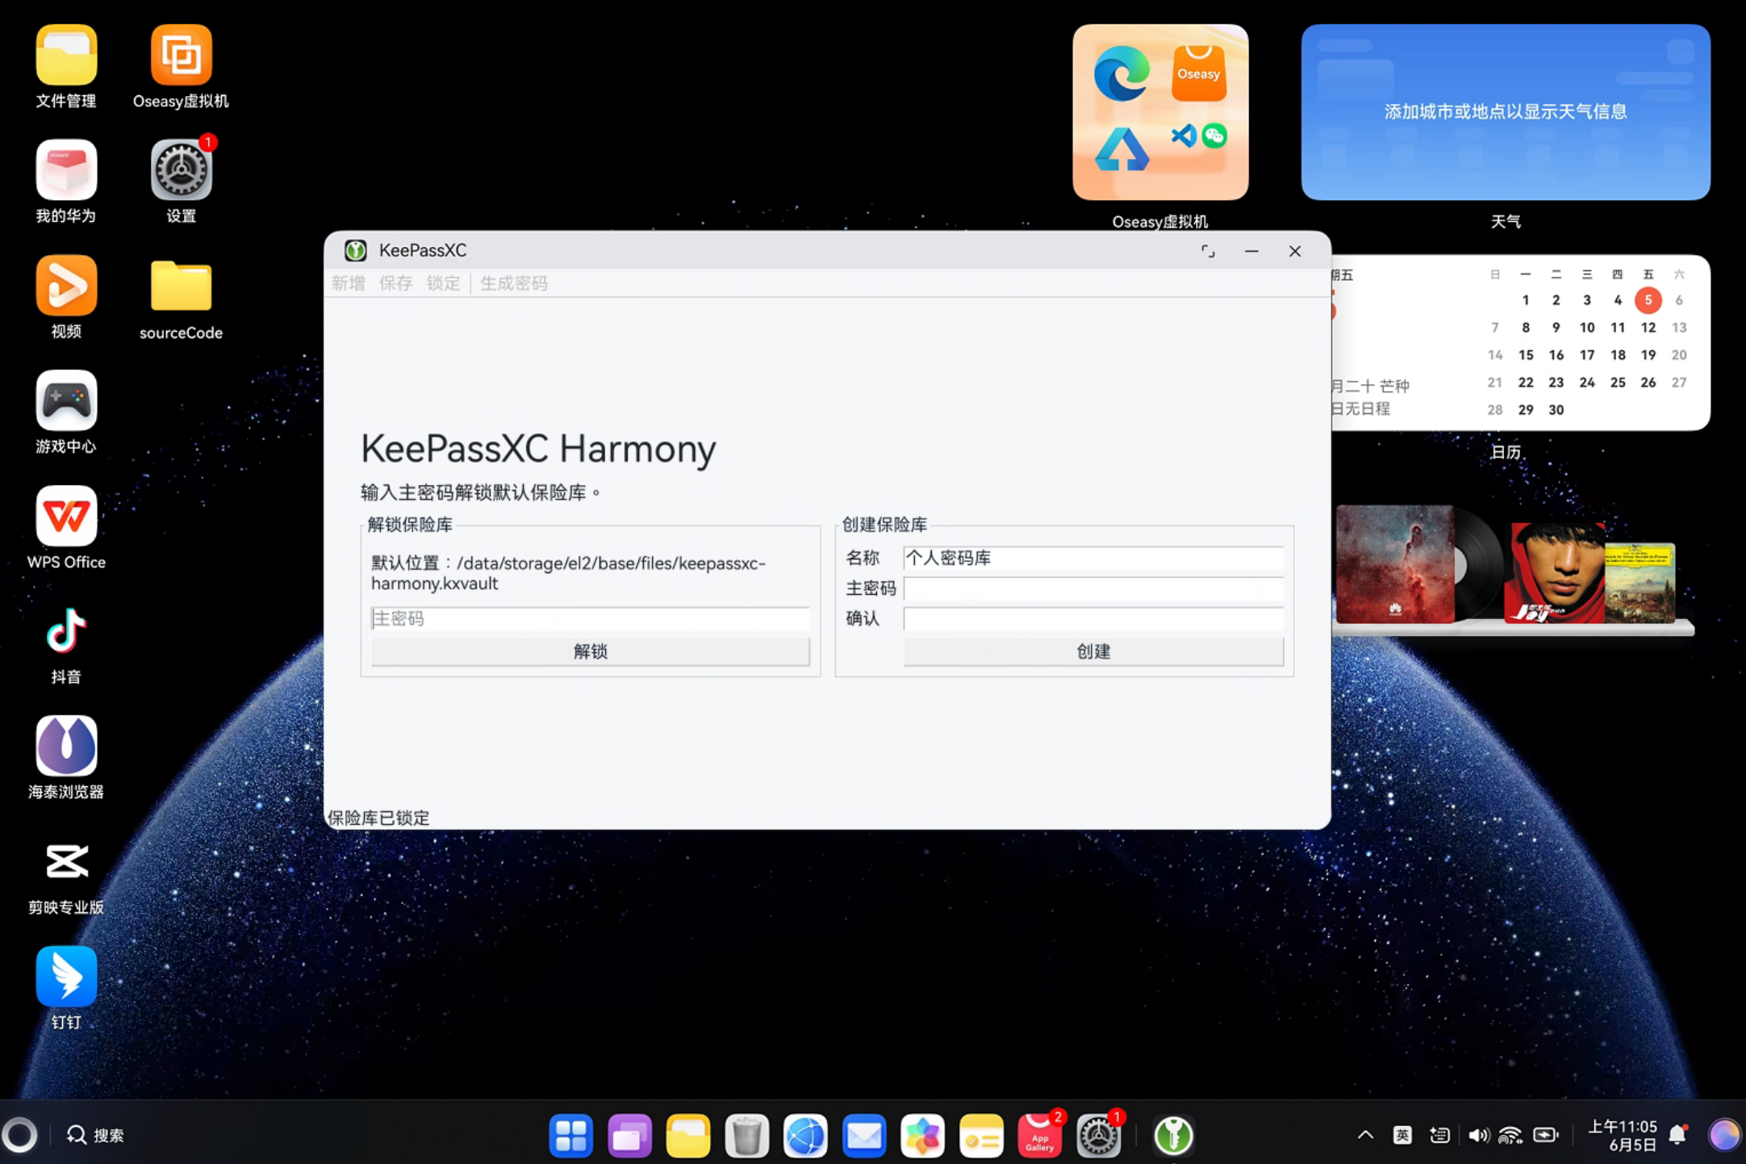Open the settings gear in the dock
Screen dimensions: 1746x1164
tap(1098, 1136)
